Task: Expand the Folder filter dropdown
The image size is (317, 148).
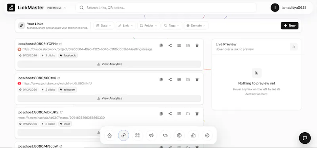Action: pyautogui.click(x=149, y=26)
